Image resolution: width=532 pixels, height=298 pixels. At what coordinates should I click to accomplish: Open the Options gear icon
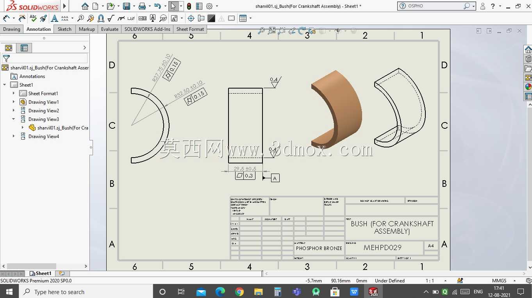[x=209, y=6]
